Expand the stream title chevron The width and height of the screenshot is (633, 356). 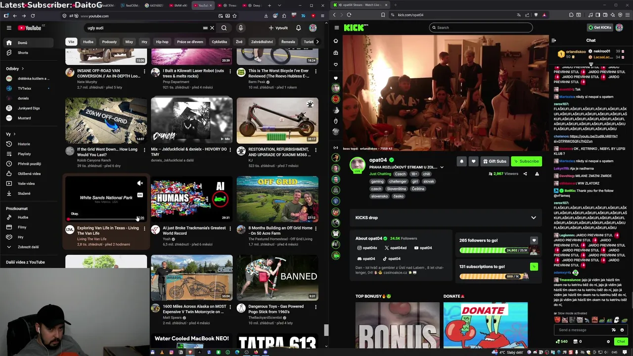point(442,167)
